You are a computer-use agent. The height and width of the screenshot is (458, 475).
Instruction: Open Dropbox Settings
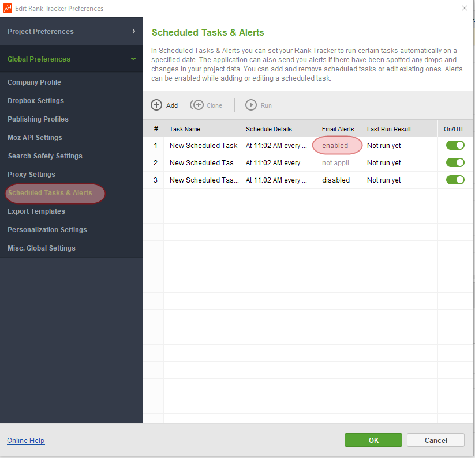coord(36,101)
